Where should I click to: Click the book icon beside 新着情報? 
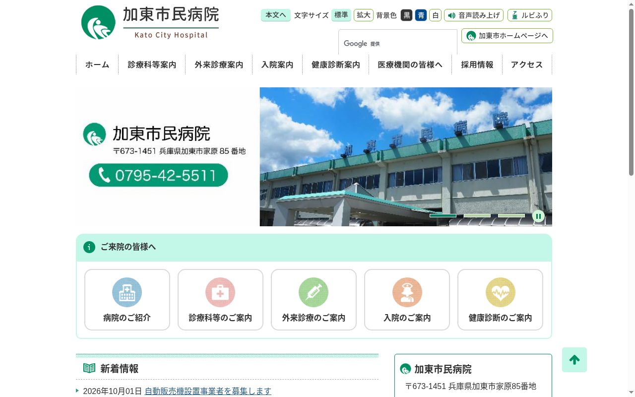[x=89, y=368]
